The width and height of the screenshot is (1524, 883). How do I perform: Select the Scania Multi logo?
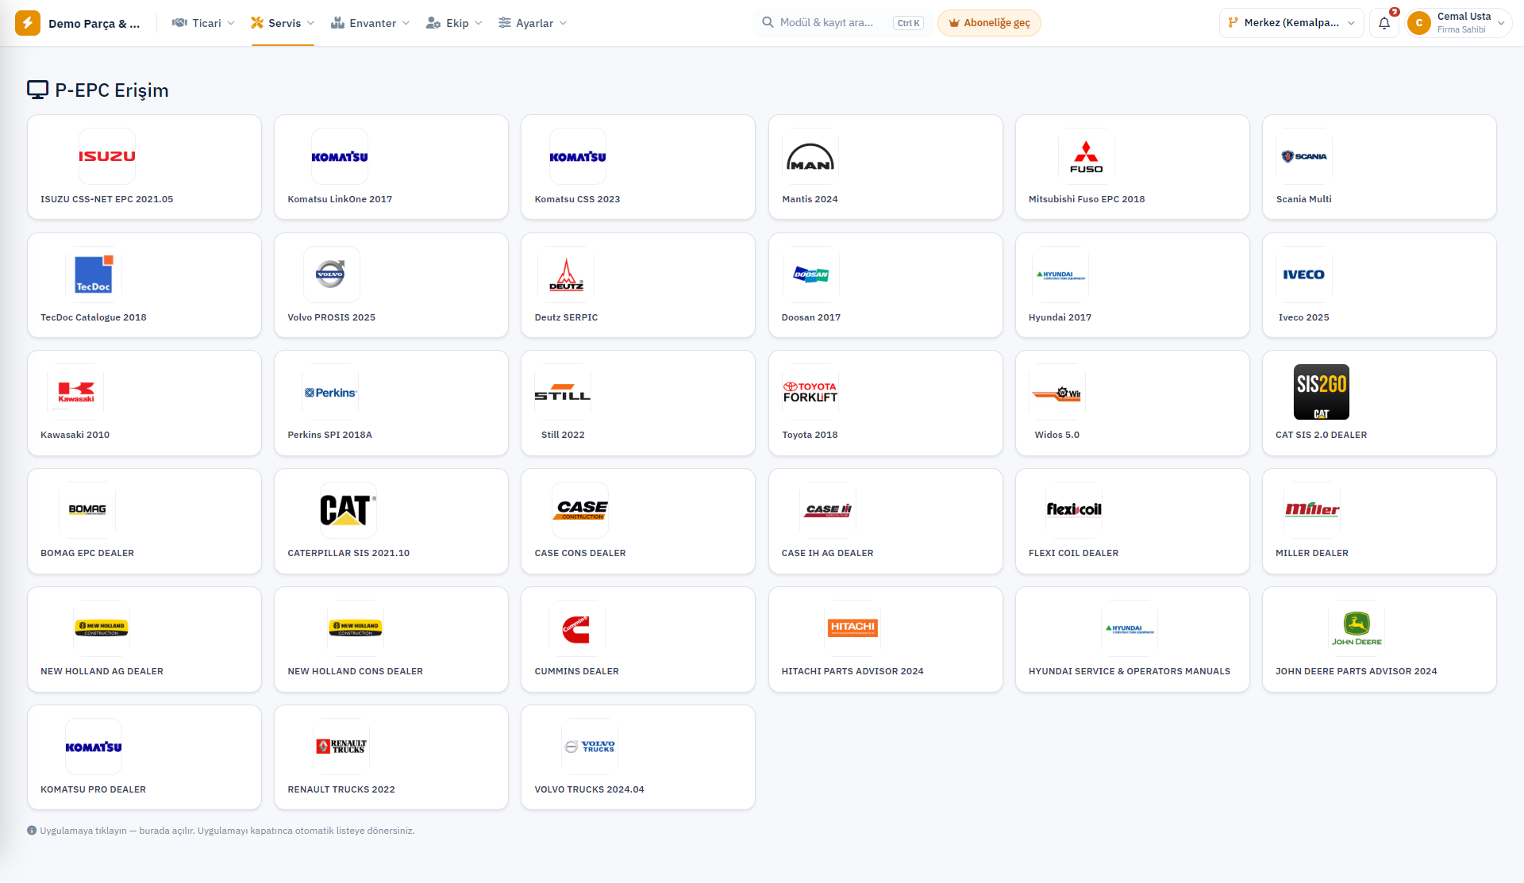[x=1304, y=156]
